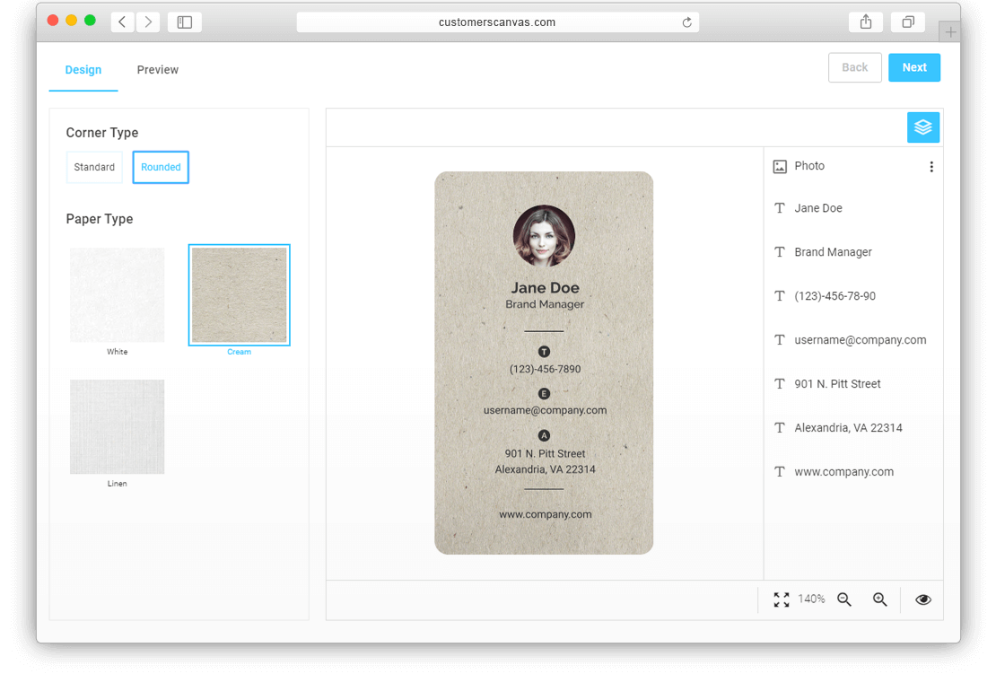Click the portrait photo on the card
The height and width of the screenshot is (700, 996).
(x=544, y=236)
